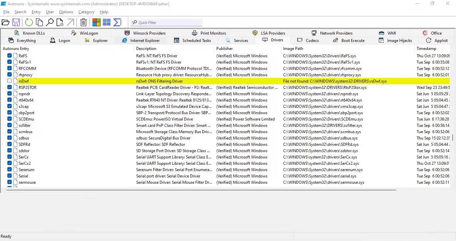The image size is (456, 241).
Task: Sort by the Publisher column header
Action: pos(224,48)
